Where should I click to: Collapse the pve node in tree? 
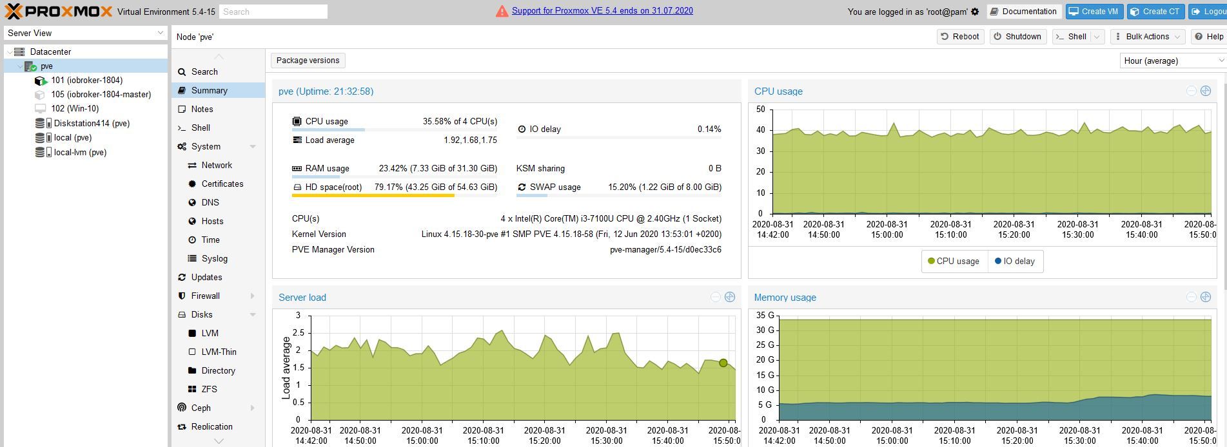(x=19, y=66)
